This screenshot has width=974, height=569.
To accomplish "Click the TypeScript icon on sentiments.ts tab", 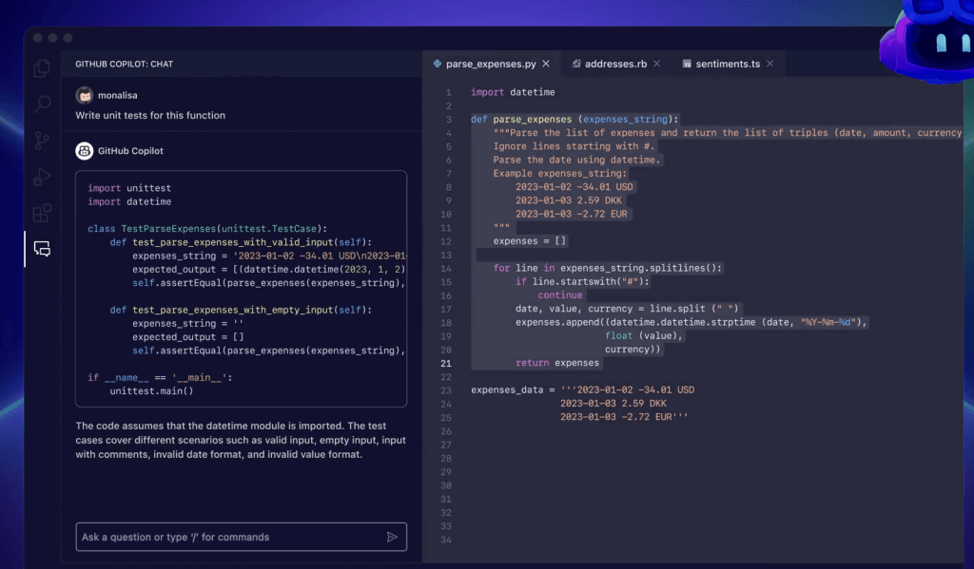I will 687,63.
